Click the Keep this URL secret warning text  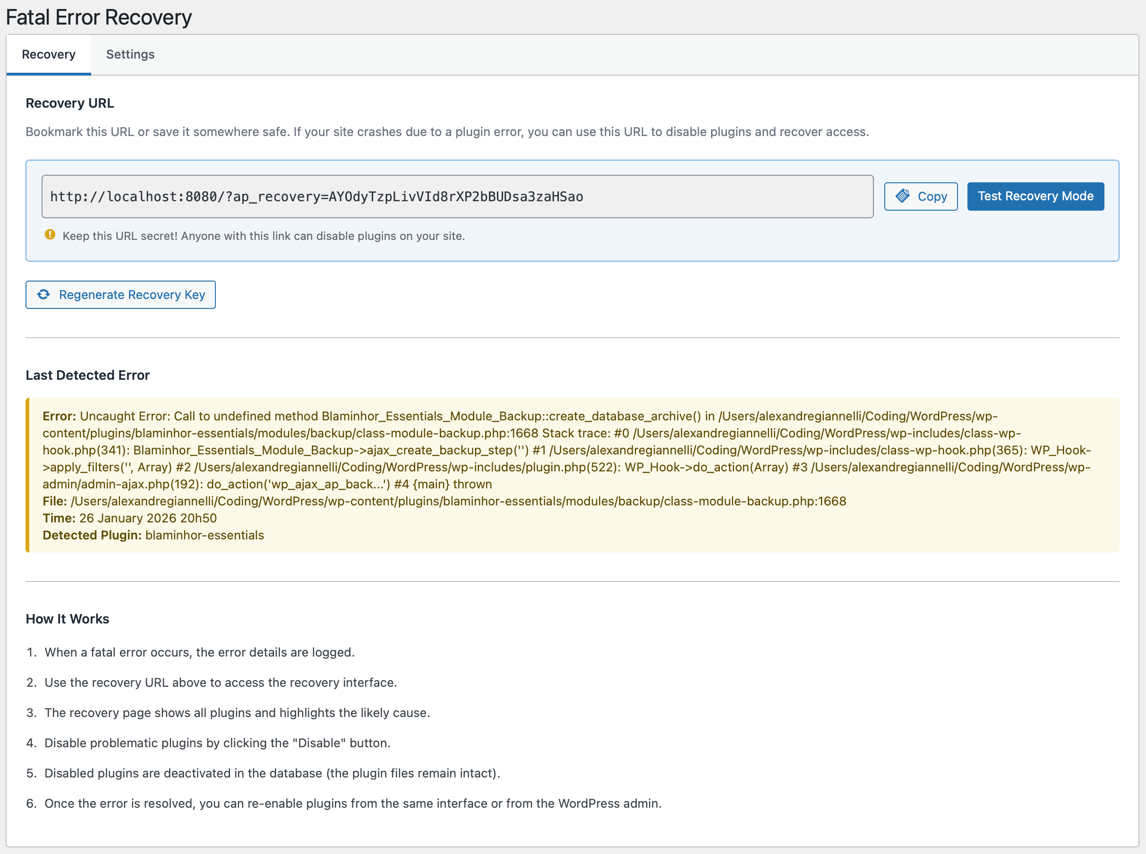coord(264,236)
